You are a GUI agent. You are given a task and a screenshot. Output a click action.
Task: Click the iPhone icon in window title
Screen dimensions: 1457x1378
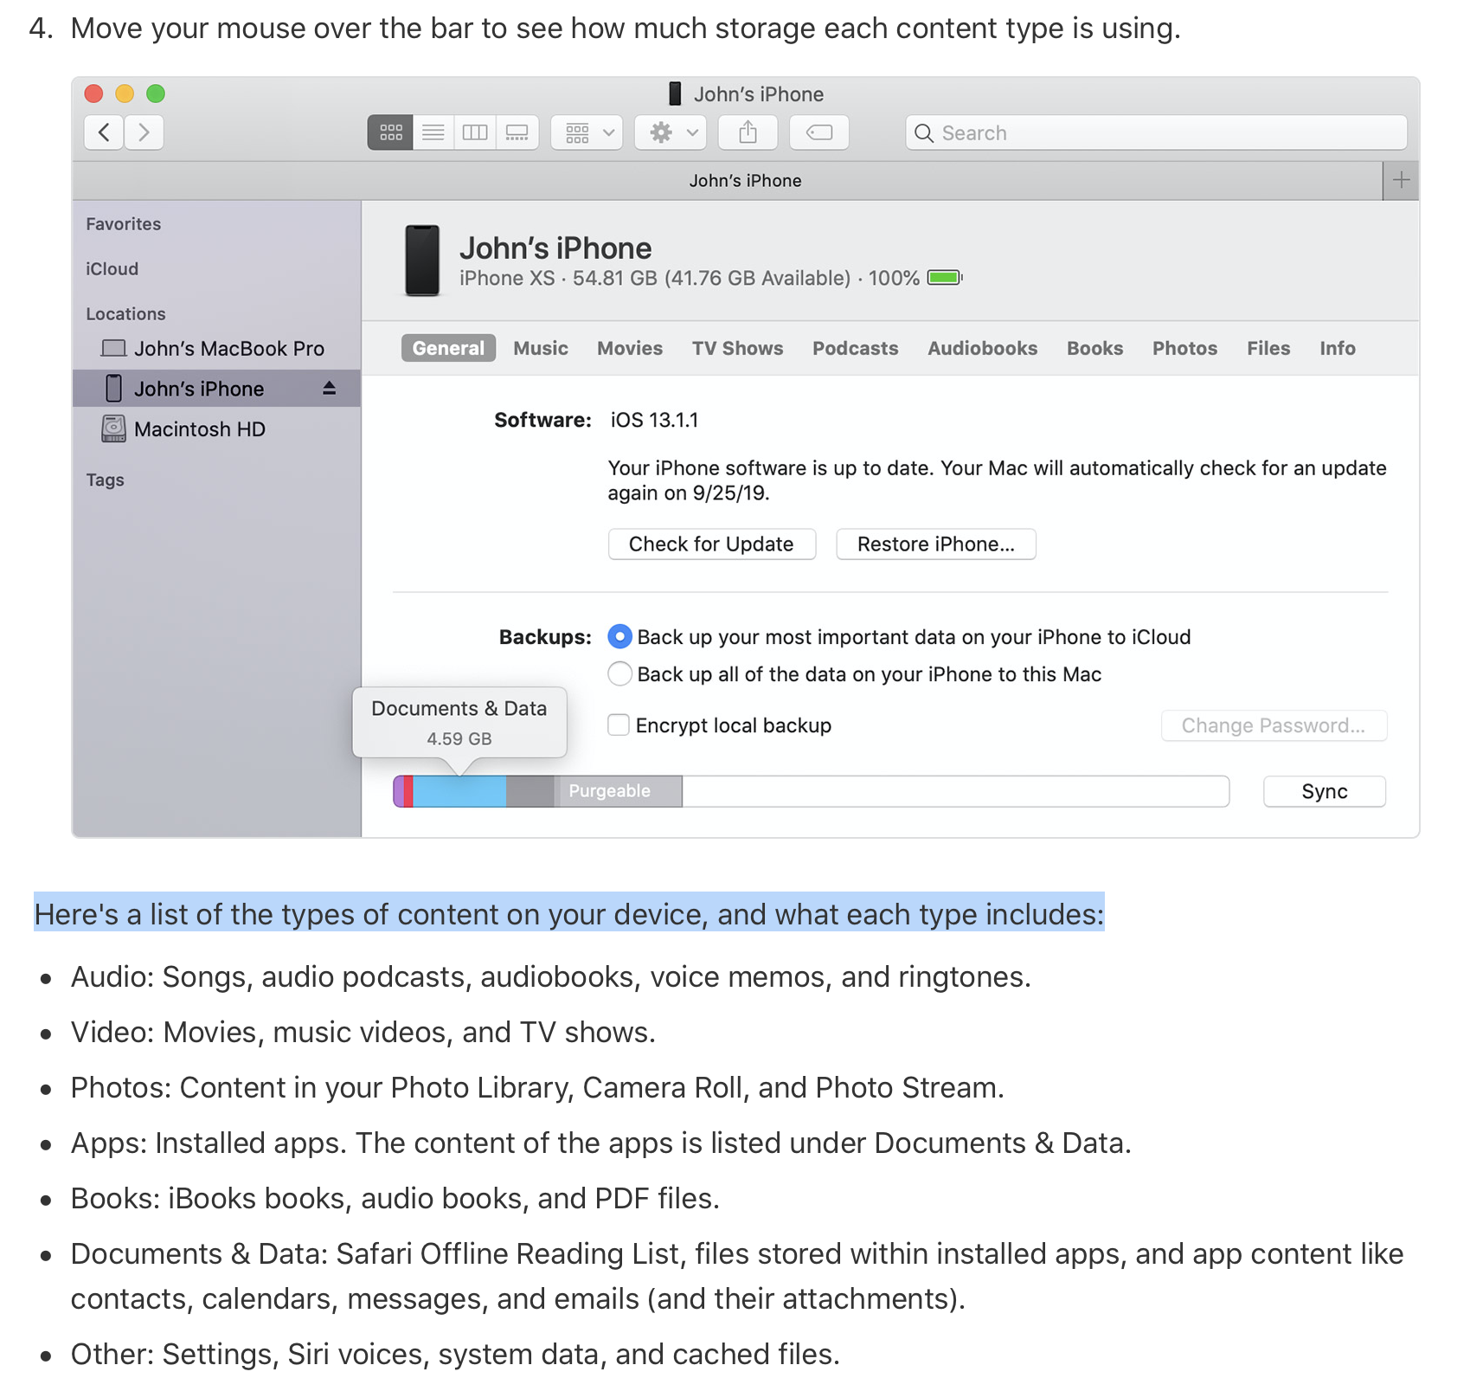[x=675, y=93]
